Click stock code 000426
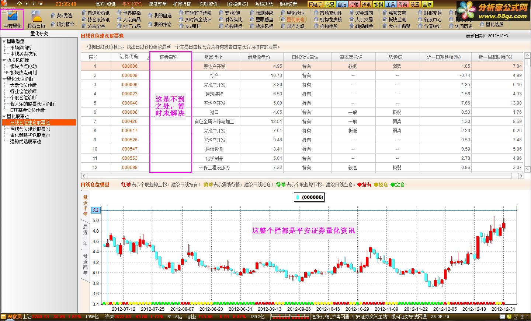This screenshot has width=531, height=321. [130, 121]
